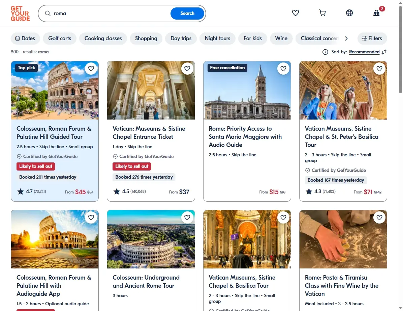Image resolution: width=403 pixels, height=311 pixels.
Task: Open the Vatican gallery hallway photo
Action: tap(151, 90)
